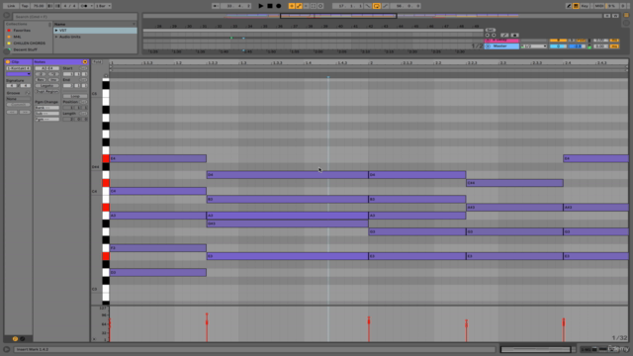Select the tempo field showing 75.00

pos(39,6)
